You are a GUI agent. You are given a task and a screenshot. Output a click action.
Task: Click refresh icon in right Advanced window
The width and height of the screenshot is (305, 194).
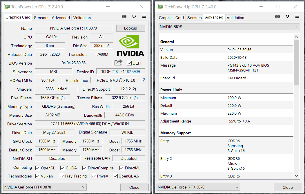[287, 16]
